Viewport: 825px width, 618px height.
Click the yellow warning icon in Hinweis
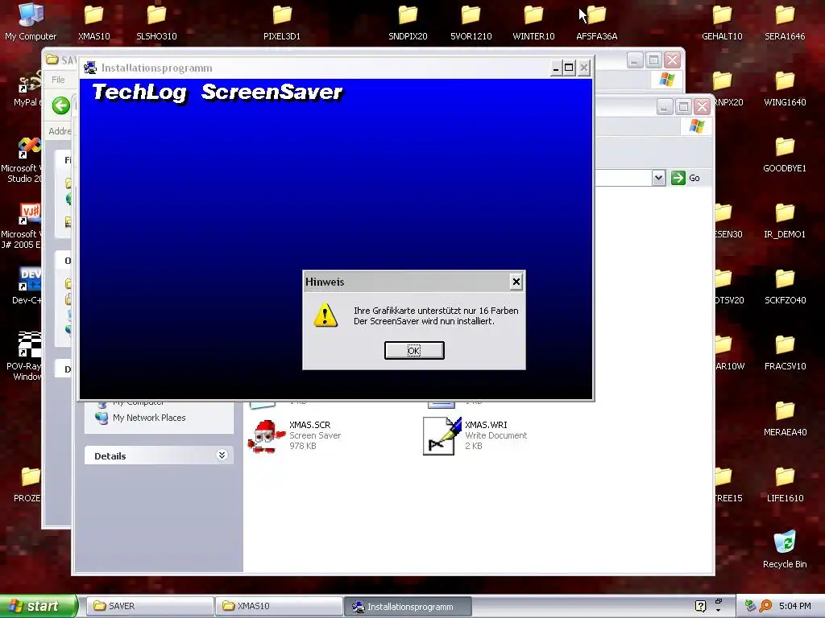pyautogui.click(x=325, y=315)
